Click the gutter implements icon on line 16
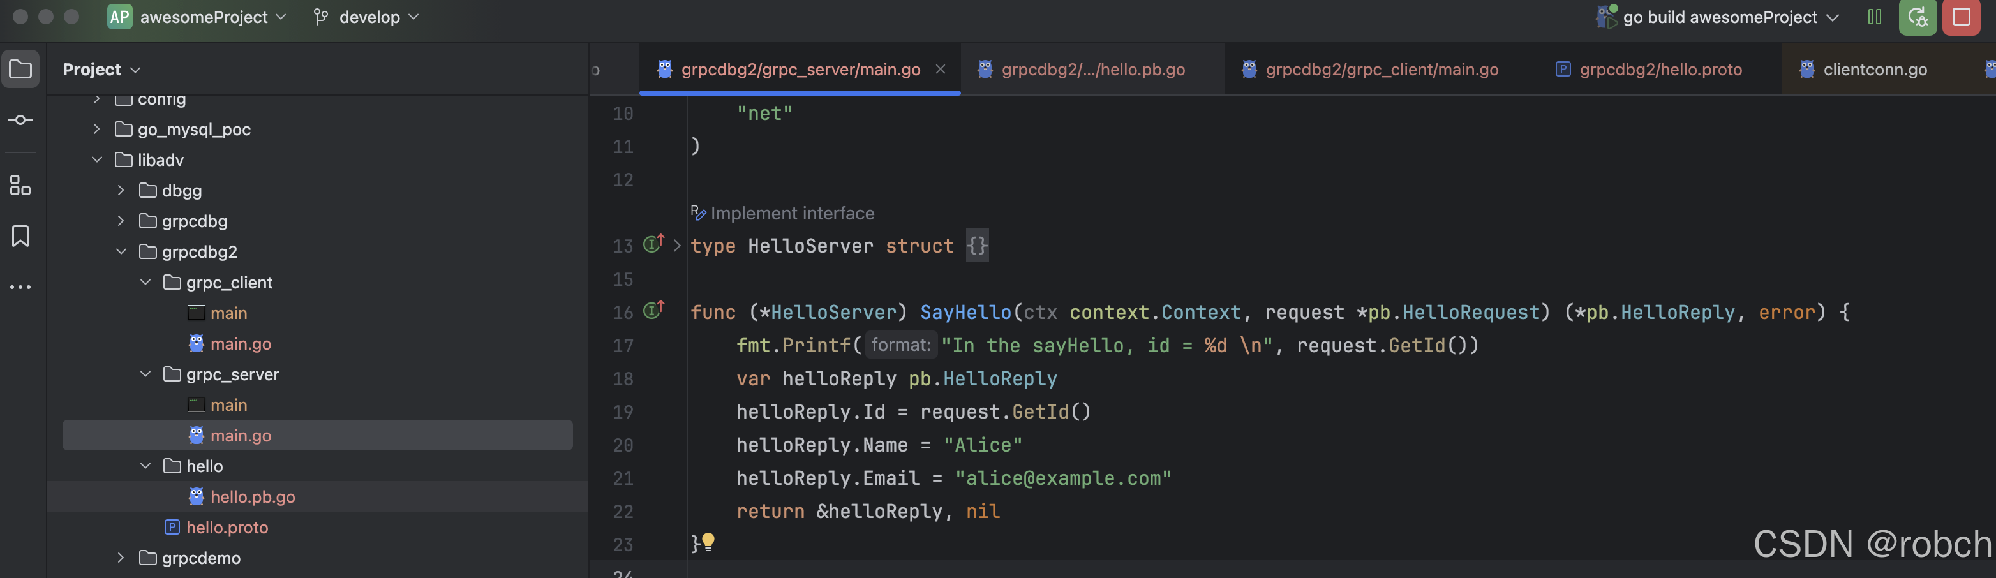Viewport: 1996px width, 578px height. tap(653, 311)
